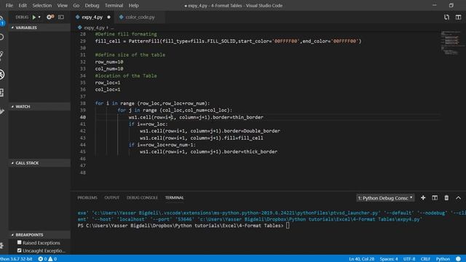Open the Debug menu

coord(92,5)
